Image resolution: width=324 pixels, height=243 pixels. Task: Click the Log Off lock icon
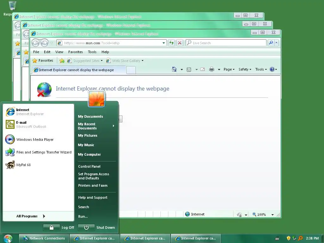point(52,227)
